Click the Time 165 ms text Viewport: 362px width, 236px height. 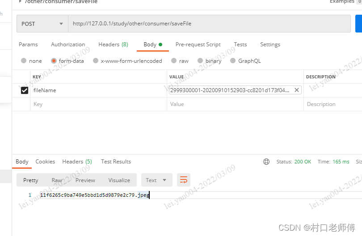[x=333, y=162]
